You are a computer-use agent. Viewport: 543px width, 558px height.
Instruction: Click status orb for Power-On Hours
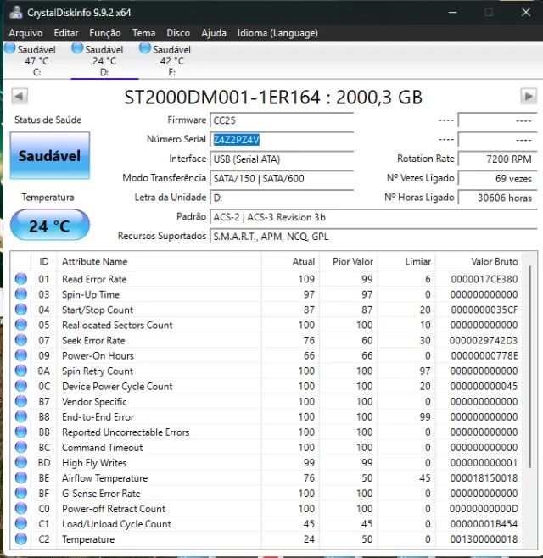[x=21, y=355]
